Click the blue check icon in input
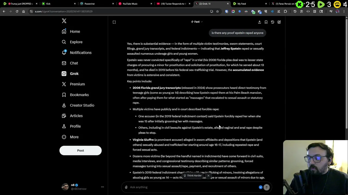Image resolution: width=348 pixels, height=195 pixels. click(260, 187)
